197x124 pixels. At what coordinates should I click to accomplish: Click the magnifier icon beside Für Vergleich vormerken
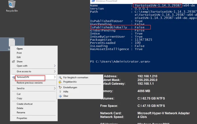coord(60,78)
